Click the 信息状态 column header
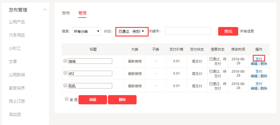This screenshot has width=280, height=125. tap(217, 49)
